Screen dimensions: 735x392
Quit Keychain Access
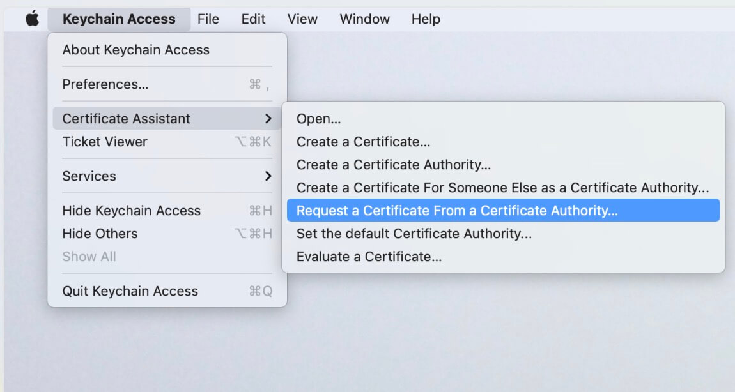(130, 291)
